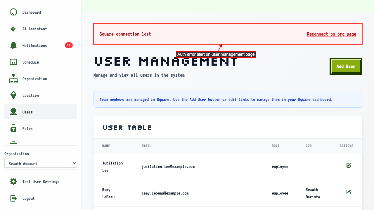The image size is (374, 210).
Task: Follow the Reconnect on org page link
Action: coord(332,34)
